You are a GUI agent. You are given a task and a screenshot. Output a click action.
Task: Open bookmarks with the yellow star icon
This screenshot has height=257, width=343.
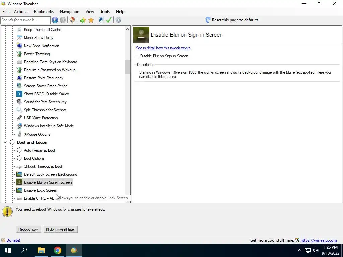[91, 20]
